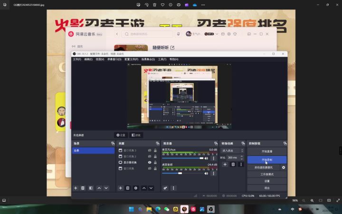This screenshot has height=214, width=342.
Task: Show the bottom 窗口采集 source via its eye icon
Action: [150, 168]
